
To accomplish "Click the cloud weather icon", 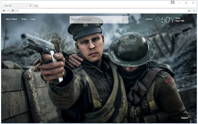I will tap(158, 19).
